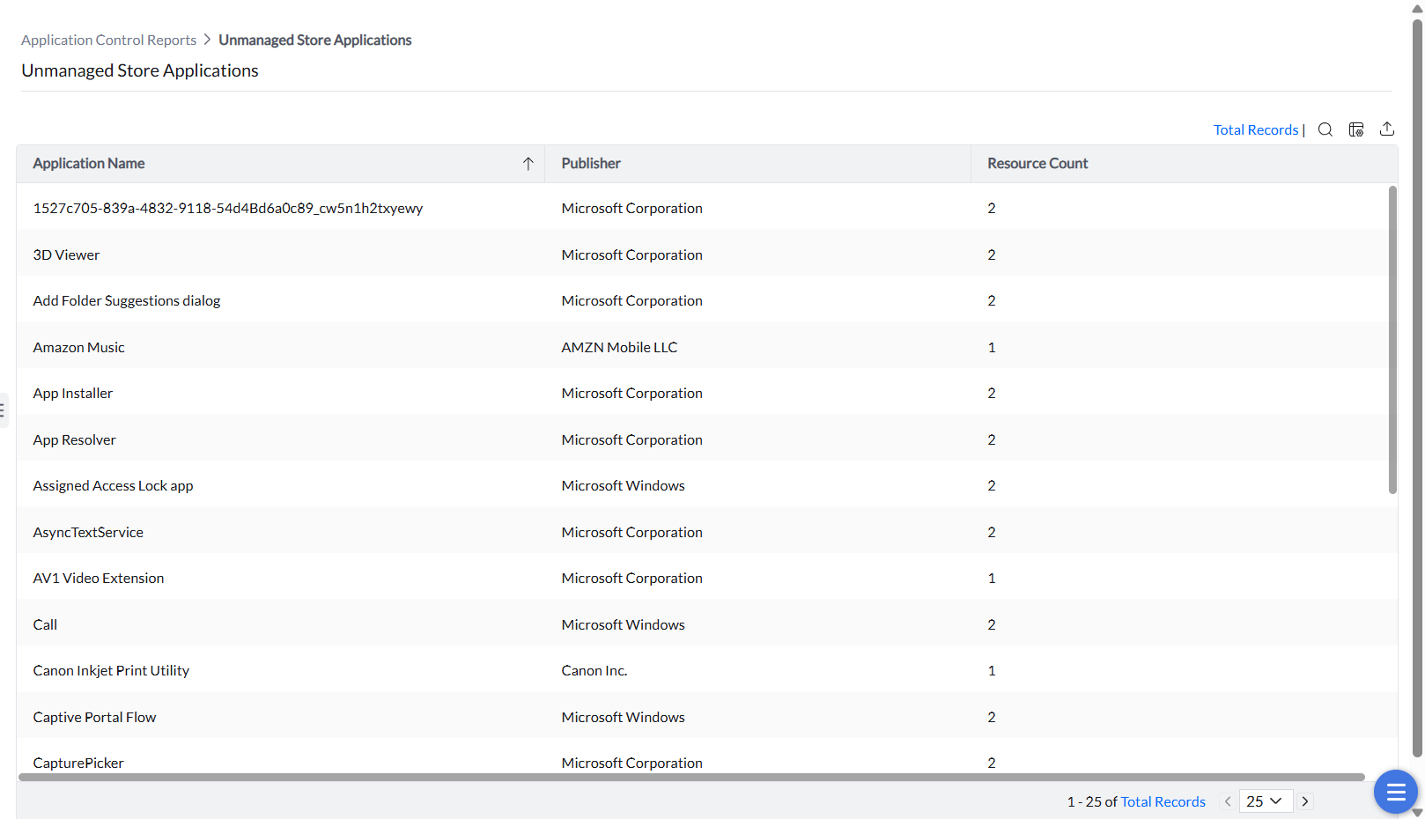The image size is (1425, 819).
Task: Open the column chooser settings icon
Action: click(1356, 129)
